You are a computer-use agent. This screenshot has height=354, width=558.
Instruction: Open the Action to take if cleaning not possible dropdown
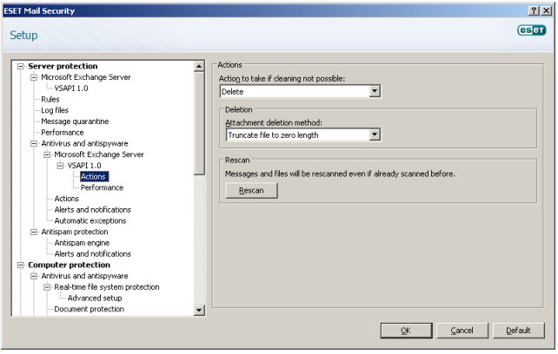(375, 91)
